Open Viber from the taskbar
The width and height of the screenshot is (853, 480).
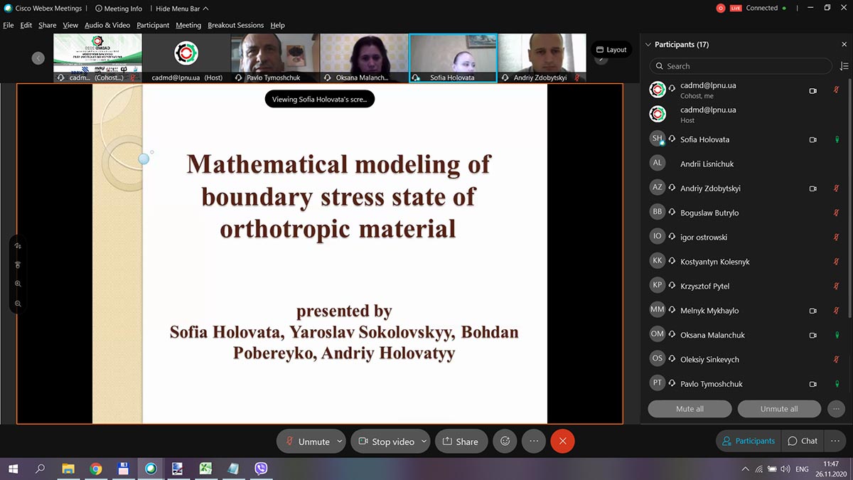point(261,469)
